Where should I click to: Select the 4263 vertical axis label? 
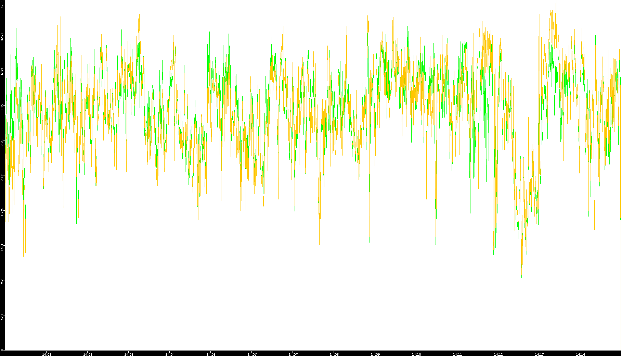(2, 37)
